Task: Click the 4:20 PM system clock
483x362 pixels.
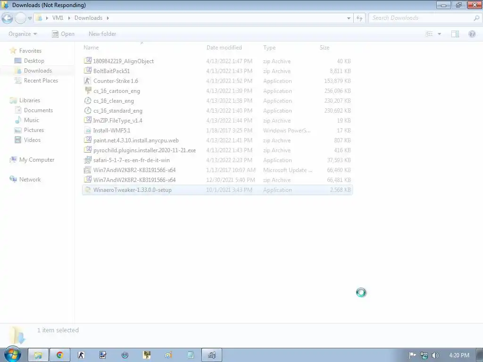Action: (x=459, y=355)
